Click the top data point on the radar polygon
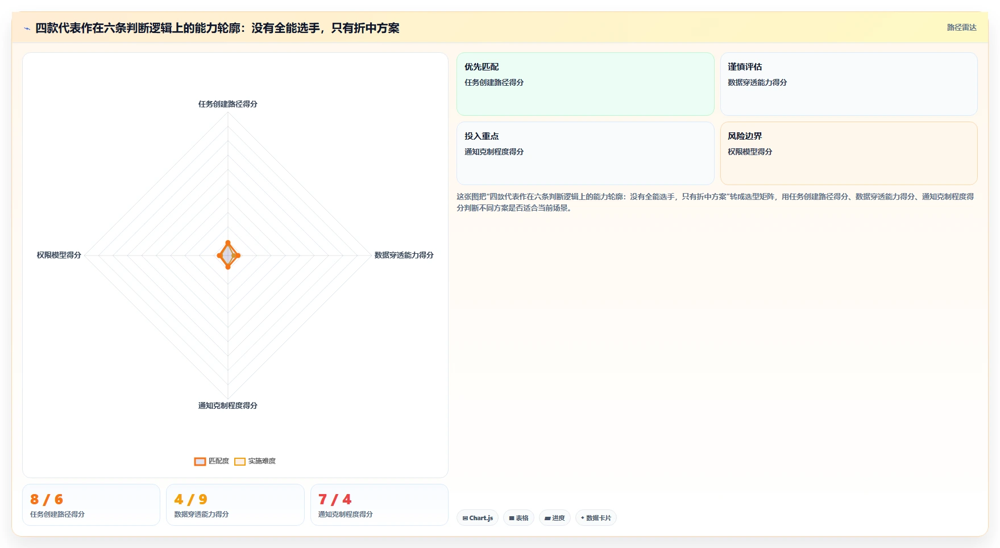The width and height of the screenshot is (1000, 548). click(x=228, y=243)
